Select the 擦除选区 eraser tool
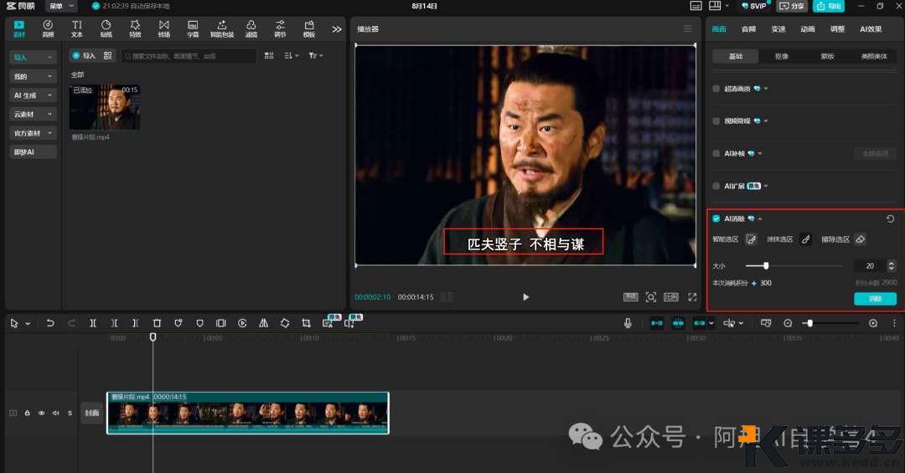 point(860,239)
